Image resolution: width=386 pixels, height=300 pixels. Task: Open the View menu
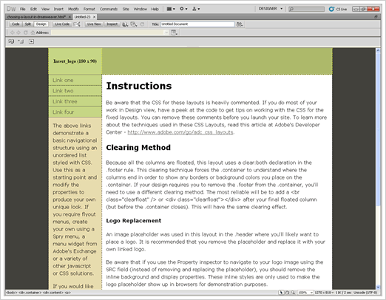click(x=45, y=9)
